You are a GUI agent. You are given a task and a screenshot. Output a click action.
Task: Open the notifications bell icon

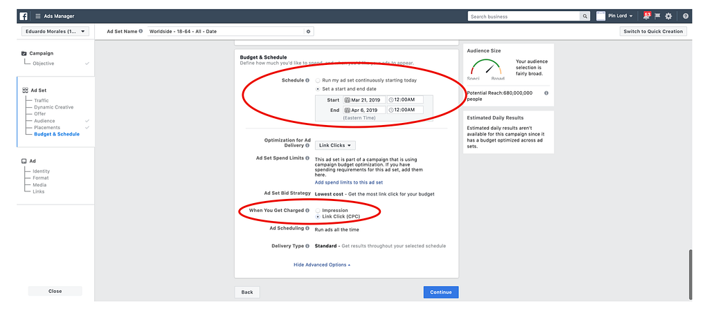click(647, 16)
